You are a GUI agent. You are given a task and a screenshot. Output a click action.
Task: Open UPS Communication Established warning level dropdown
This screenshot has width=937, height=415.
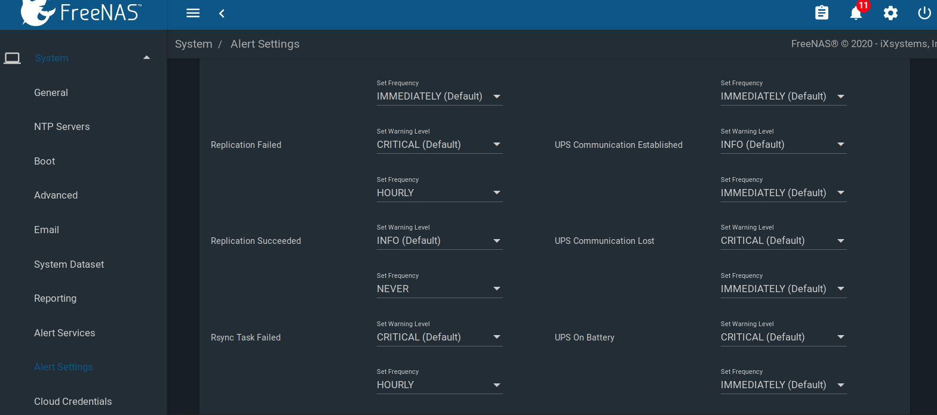[784, 144]
